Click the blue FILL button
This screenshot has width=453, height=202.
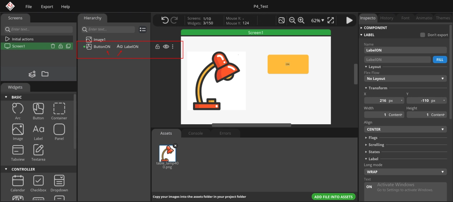pos(439,60)
